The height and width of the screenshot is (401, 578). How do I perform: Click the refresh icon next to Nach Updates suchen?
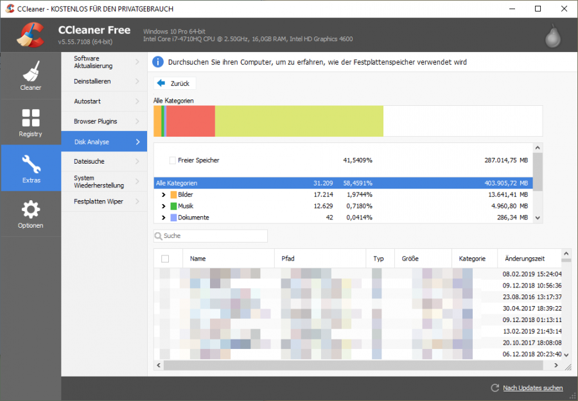[495, 388]
